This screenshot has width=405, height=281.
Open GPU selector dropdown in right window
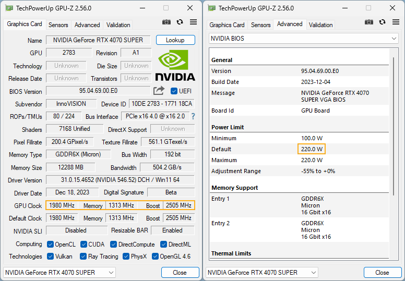pyautogui.click(x=262, y=273)
